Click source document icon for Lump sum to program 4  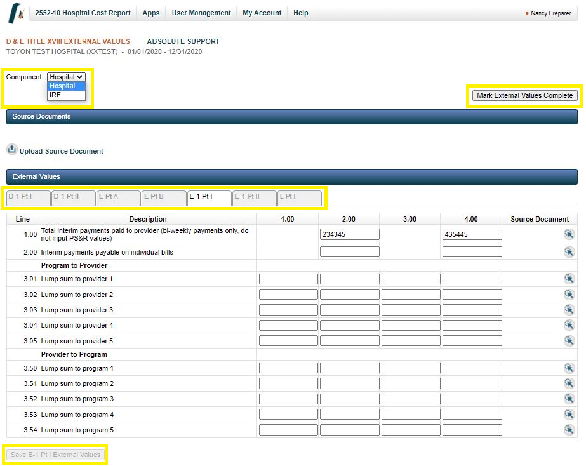[569, 415]
